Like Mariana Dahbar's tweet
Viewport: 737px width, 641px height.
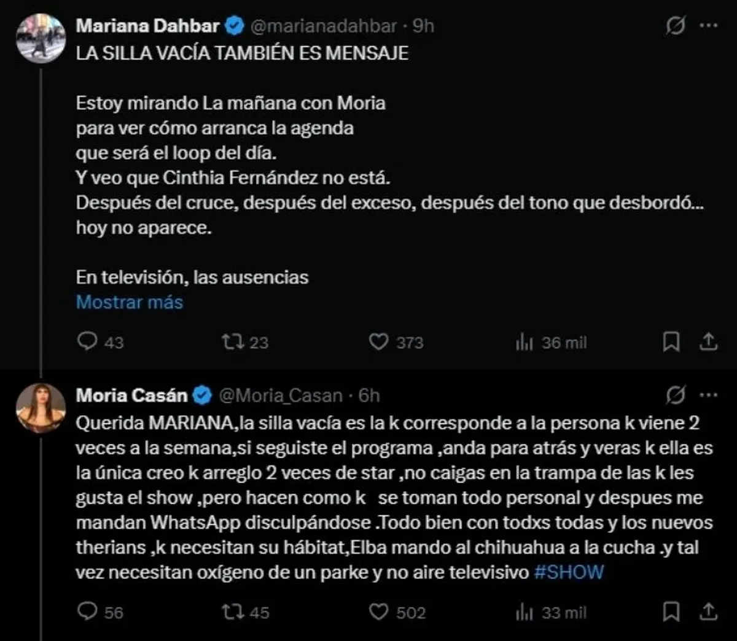coord(378,341)
